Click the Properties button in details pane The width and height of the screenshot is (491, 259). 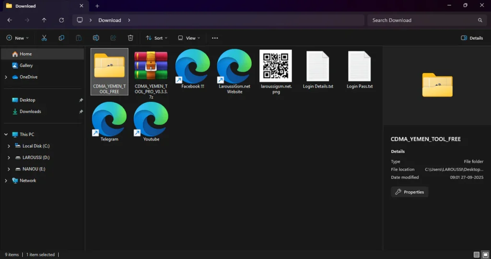click(x=409, y=192)
